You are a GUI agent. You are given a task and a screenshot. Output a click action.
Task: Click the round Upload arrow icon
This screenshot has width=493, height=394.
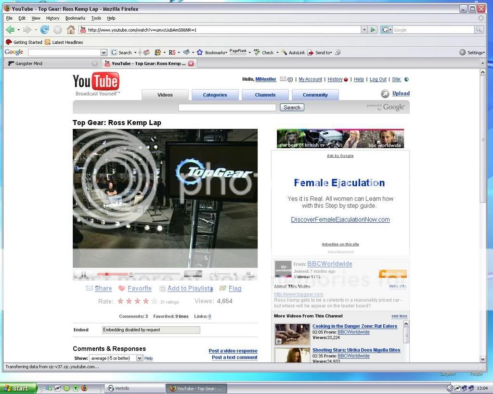pos(385,94)
